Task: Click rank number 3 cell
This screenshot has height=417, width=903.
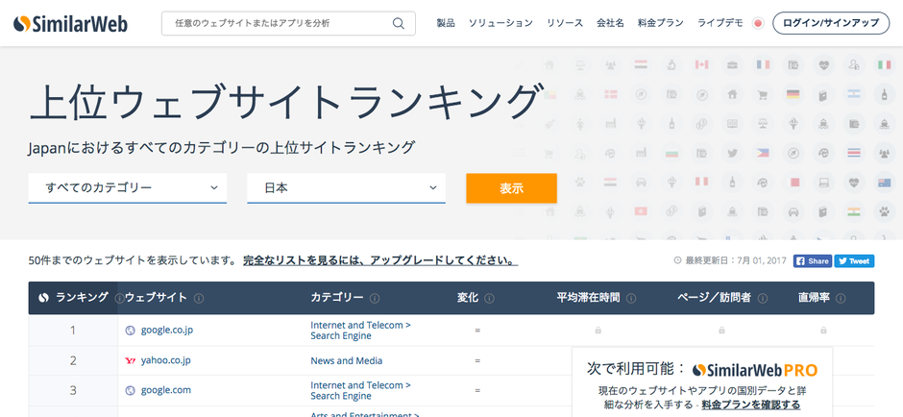Action: 73,390
